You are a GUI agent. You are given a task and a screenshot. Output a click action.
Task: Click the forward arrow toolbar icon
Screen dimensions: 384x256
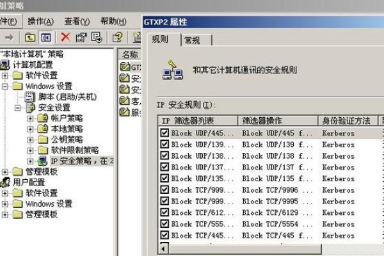(10, 38)
